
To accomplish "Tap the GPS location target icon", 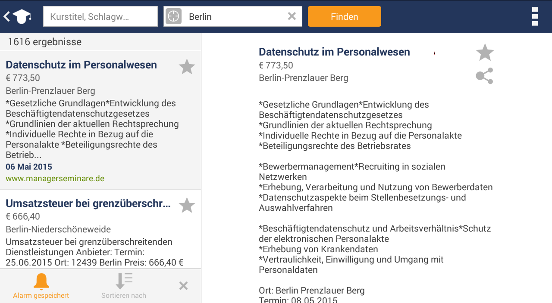I will 173,16.
